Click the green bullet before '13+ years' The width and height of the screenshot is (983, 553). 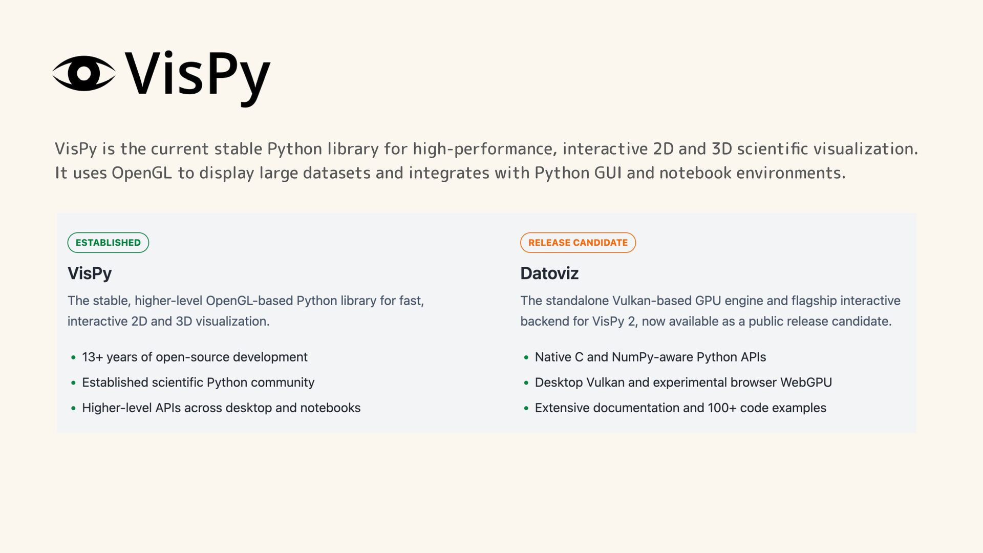pyautogui.click(x=73, y=357)
